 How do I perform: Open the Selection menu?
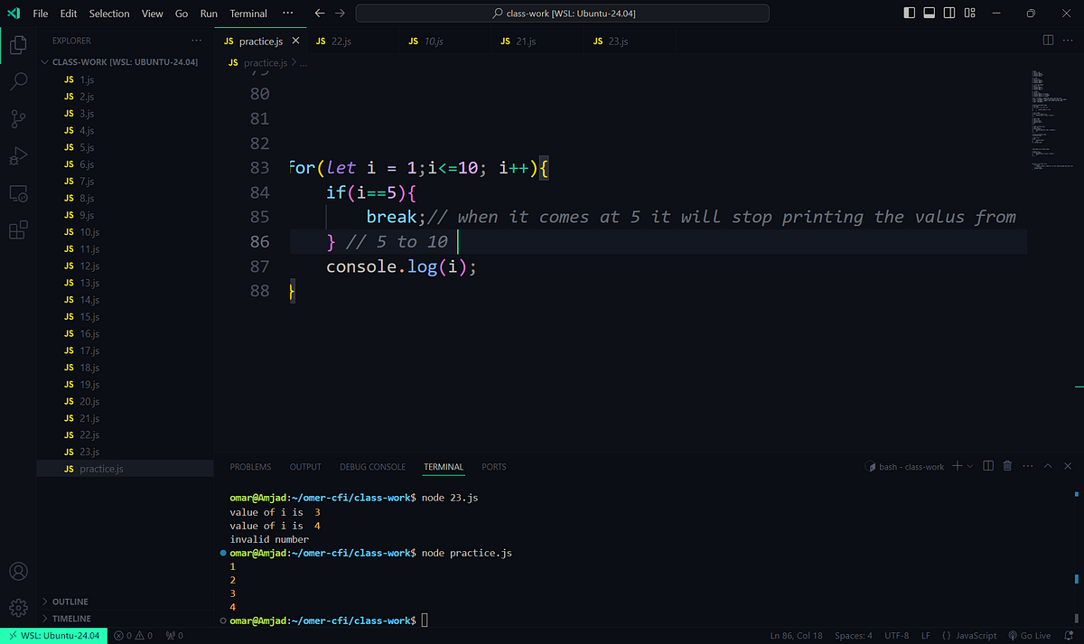tap(109, 14)
